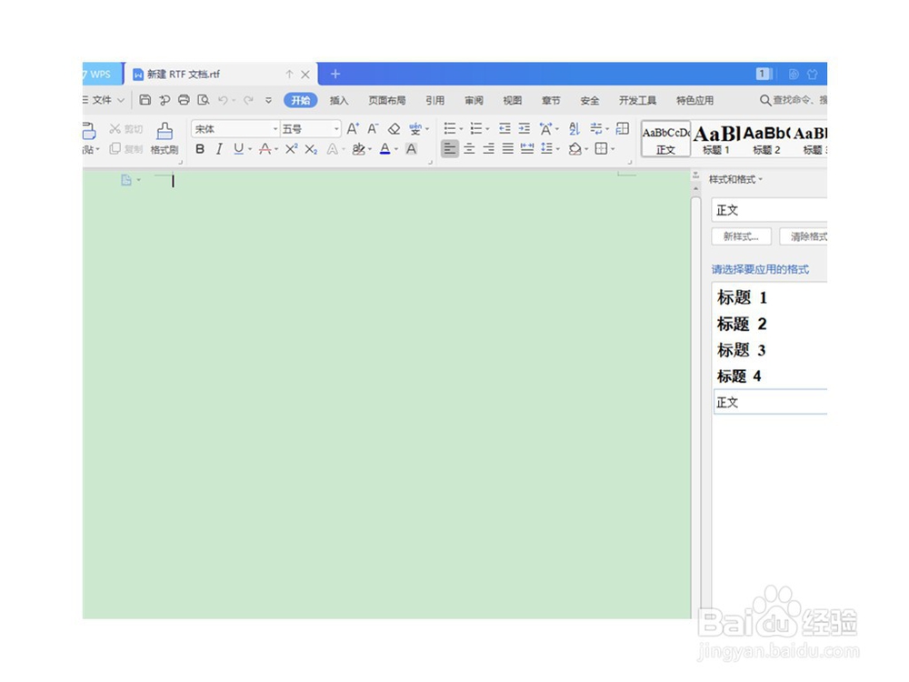This screenshot has height=682, width=909.
Task: Click the line spacing icon
Action: pos(546,149)
